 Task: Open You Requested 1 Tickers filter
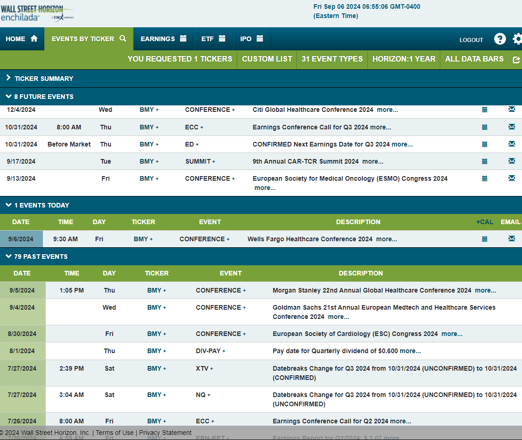[180, 59]
